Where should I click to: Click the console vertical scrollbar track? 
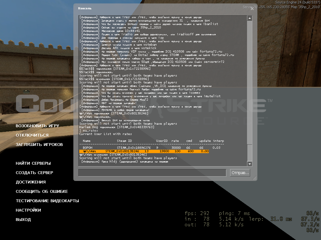click(x=250, y=91)
